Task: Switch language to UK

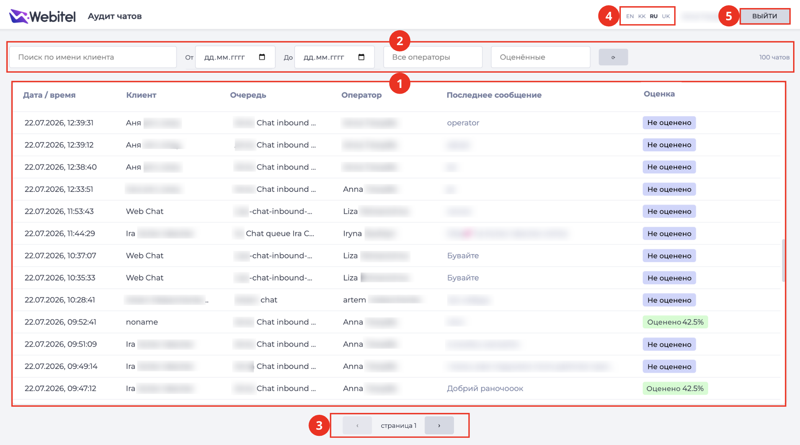Action: (666, 16)
